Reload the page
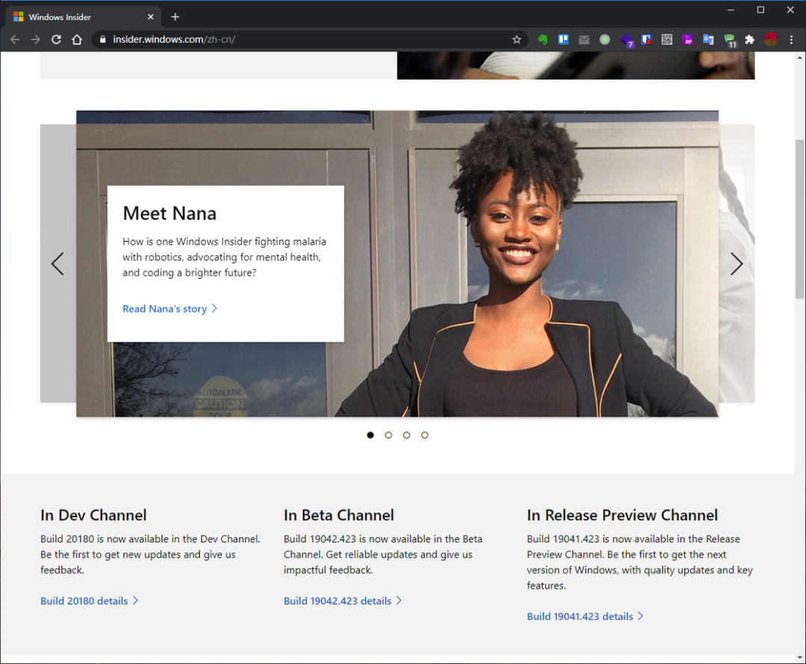This screenshot has height=664, width=806. 56,40
